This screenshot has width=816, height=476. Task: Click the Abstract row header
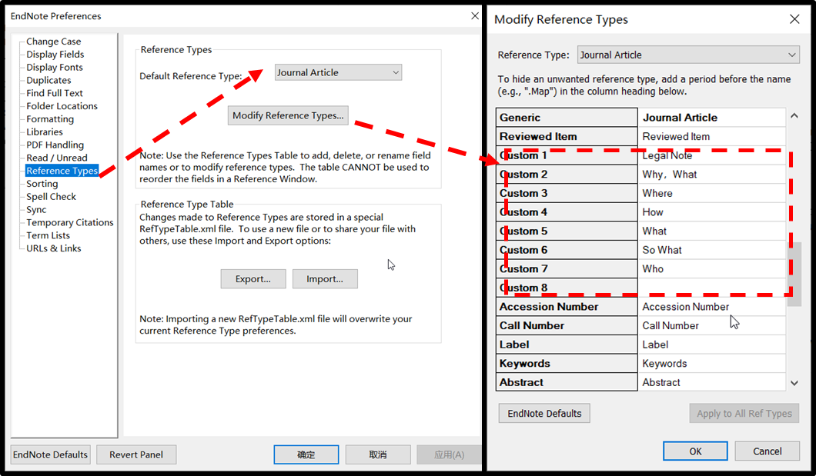567,382
